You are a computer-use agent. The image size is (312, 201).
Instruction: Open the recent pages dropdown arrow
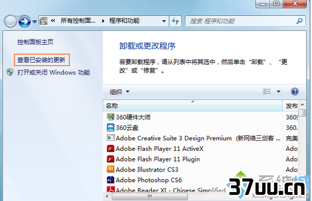pos(35,21)
